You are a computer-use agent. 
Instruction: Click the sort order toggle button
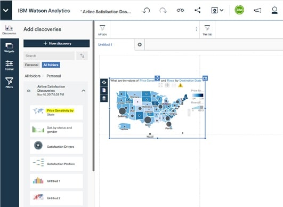82,55
